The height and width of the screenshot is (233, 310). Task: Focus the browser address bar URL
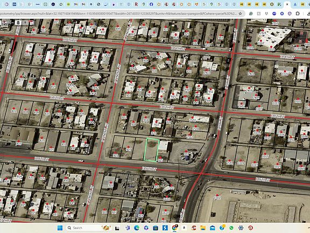click(118, 13)
